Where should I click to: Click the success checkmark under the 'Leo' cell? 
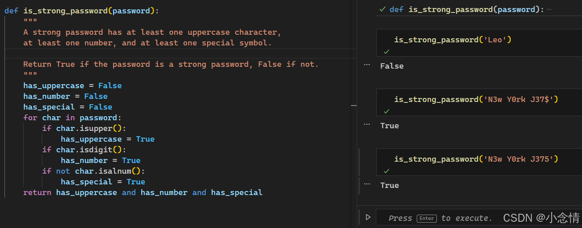(x=387, y=52)
